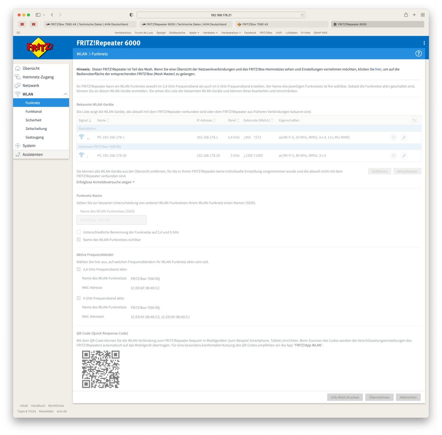Select Funkkanal in WLAN submenu

click(x=33, y=112)
